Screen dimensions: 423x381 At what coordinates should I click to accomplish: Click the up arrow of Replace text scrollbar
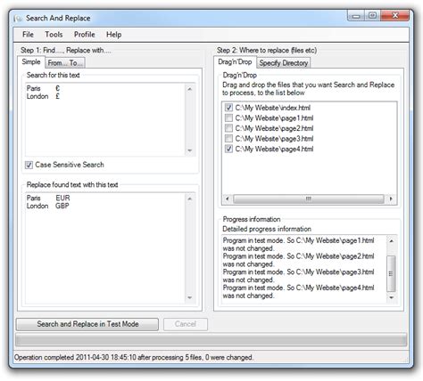coord(190,199)
